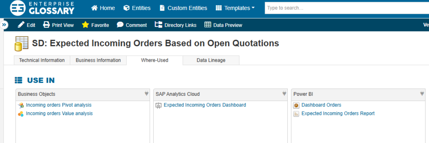
Task: Switch to the Business Information tab
Action: click(98, 60)
